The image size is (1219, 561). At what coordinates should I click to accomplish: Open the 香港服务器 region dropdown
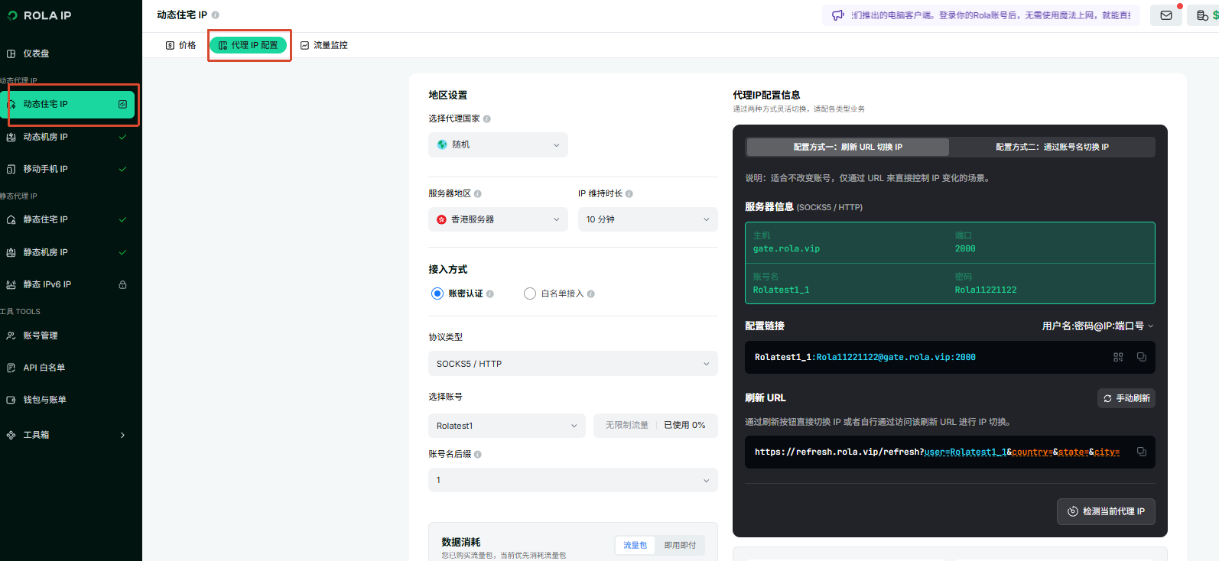[498, 219]
